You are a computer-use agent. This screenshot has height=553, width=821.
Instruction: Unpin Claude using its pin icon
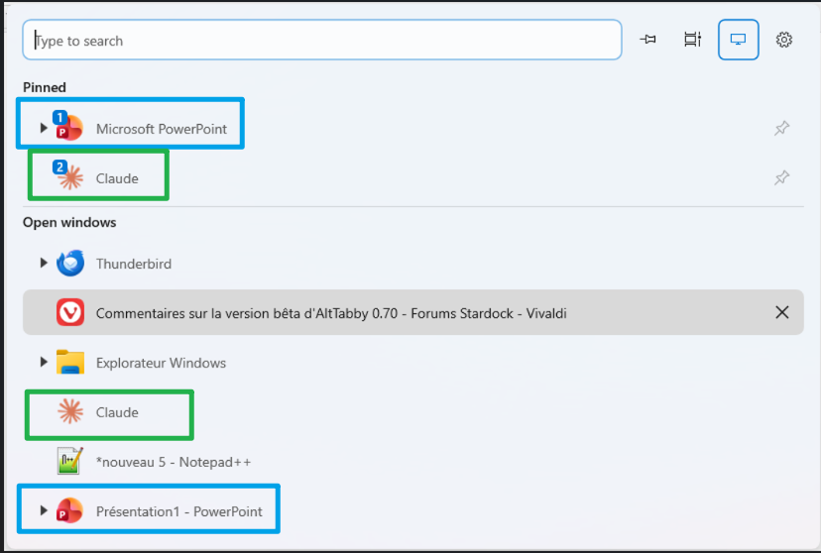click(x=781, y=177)
